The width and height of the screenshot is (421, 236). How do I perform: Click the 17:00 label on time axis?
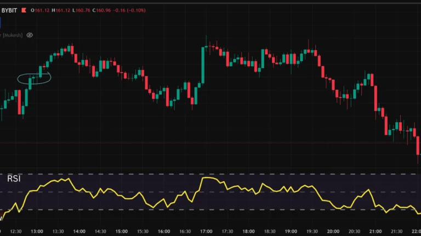(206, 231)
